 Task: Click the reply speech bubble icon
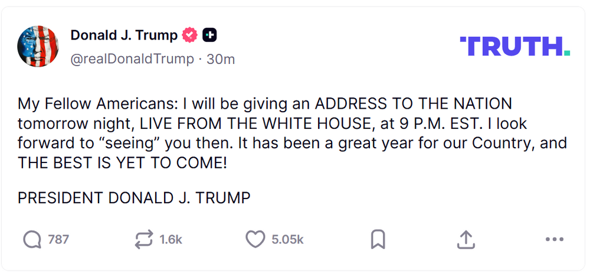[32, 239]
